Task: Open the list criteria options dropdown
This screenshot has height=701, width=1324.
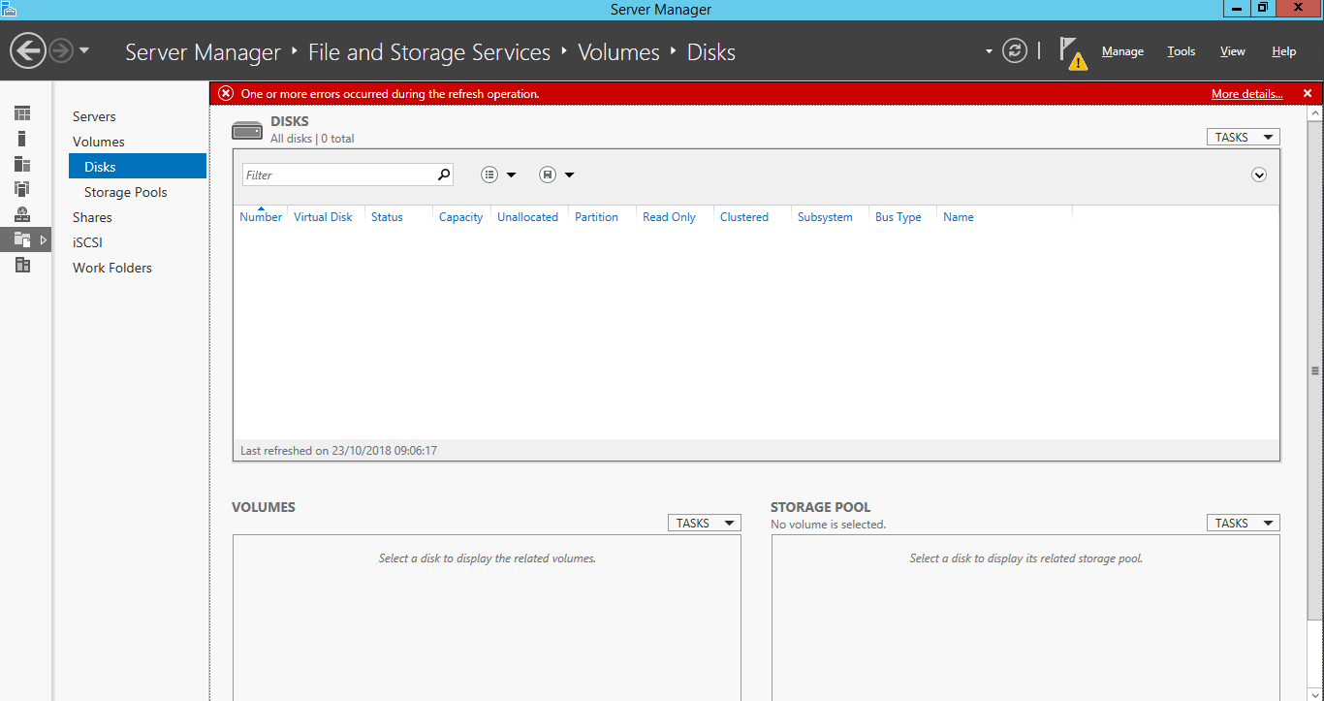Action: [x=499, y=175]
